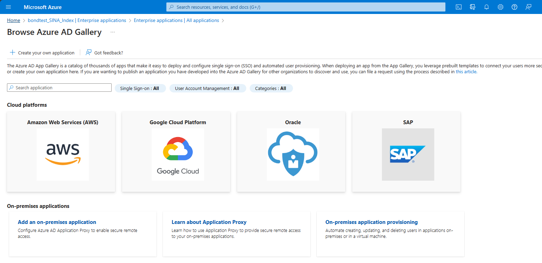
Task: Open the Directories and subscriptions filter icon
Action: click(473, 7)
